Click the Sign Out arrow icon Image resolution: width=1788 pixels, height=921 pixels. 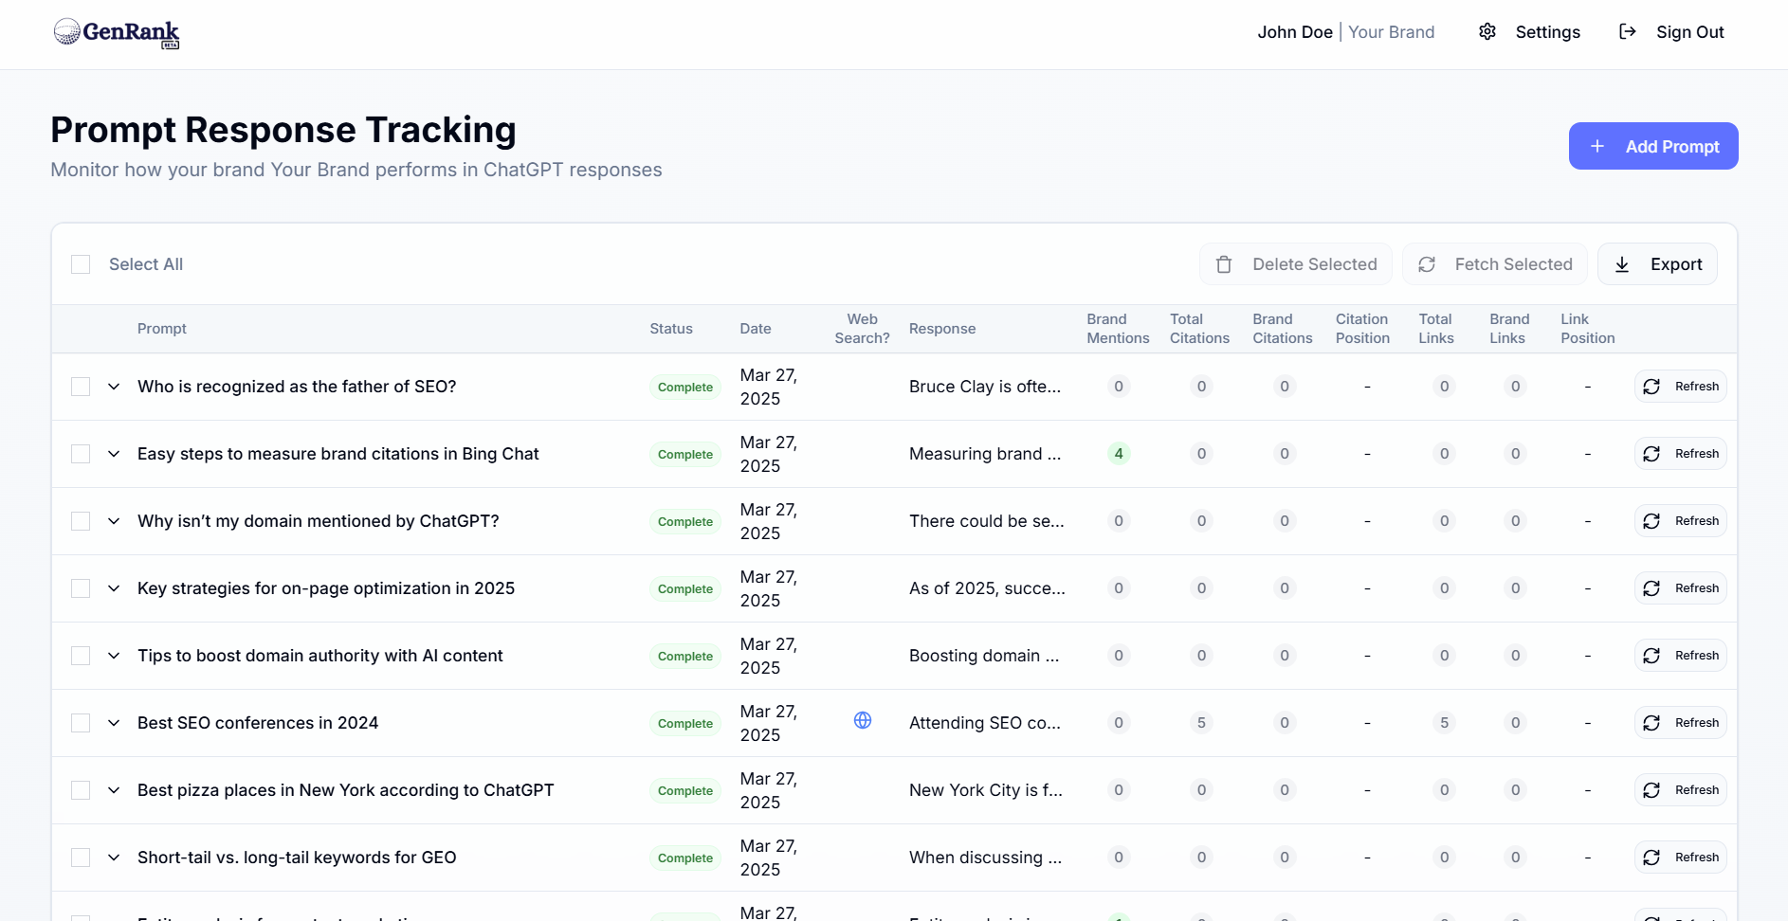pos(1628,31)
